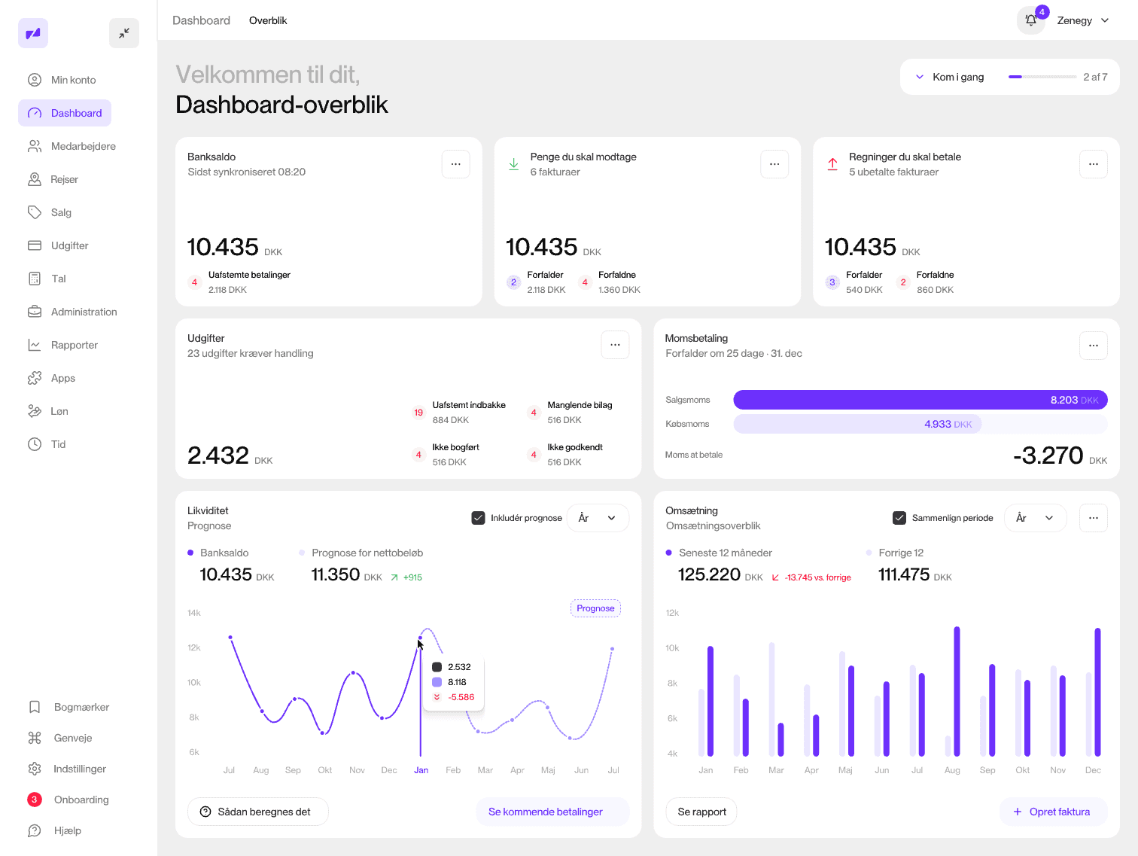The image size is (1138, 856).
Task: Click the Salgsmoms 8.203 DKK bar
Action: [920, 400]
